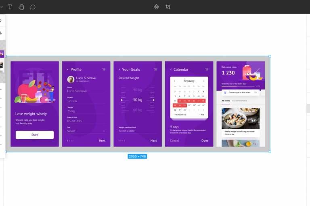Click back chevron beside Your Goals
The height and width of the screenshot is (206, 310).
(x=119, y=69)
